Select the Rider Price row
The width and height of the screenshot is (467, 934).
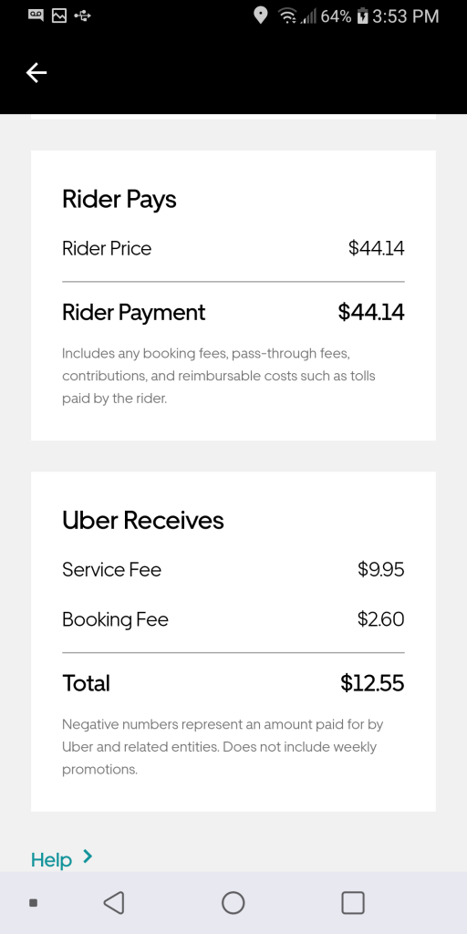point(233,248)
